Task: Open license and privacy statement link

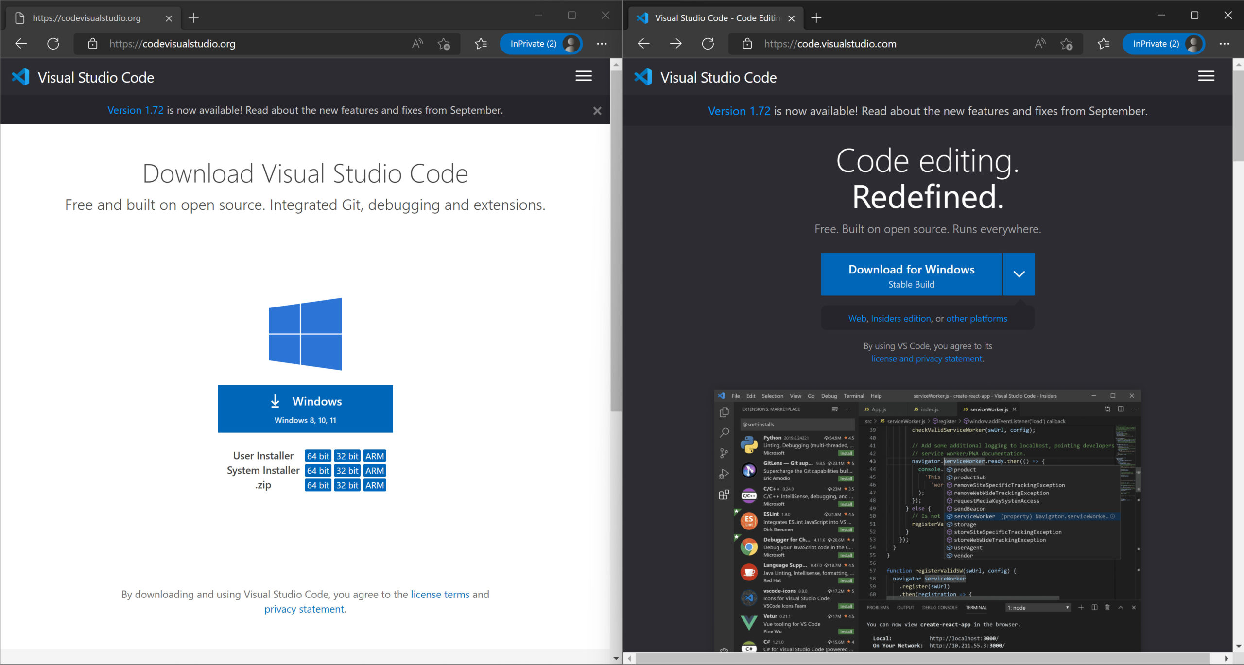Action: coord(927,358)
